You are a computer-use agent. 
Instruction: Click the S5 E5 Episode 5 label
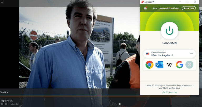tap(10, 104)
